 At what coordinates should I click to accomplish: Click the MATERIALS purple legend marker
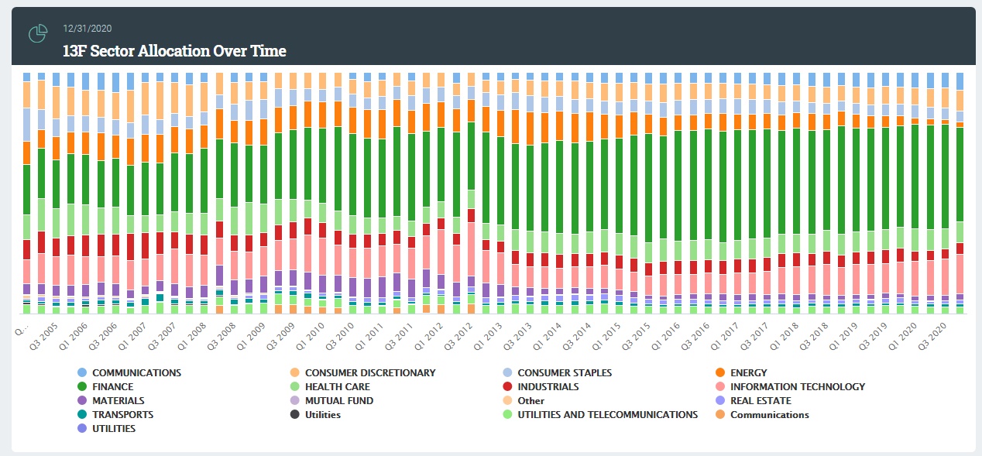pos(82,401)
